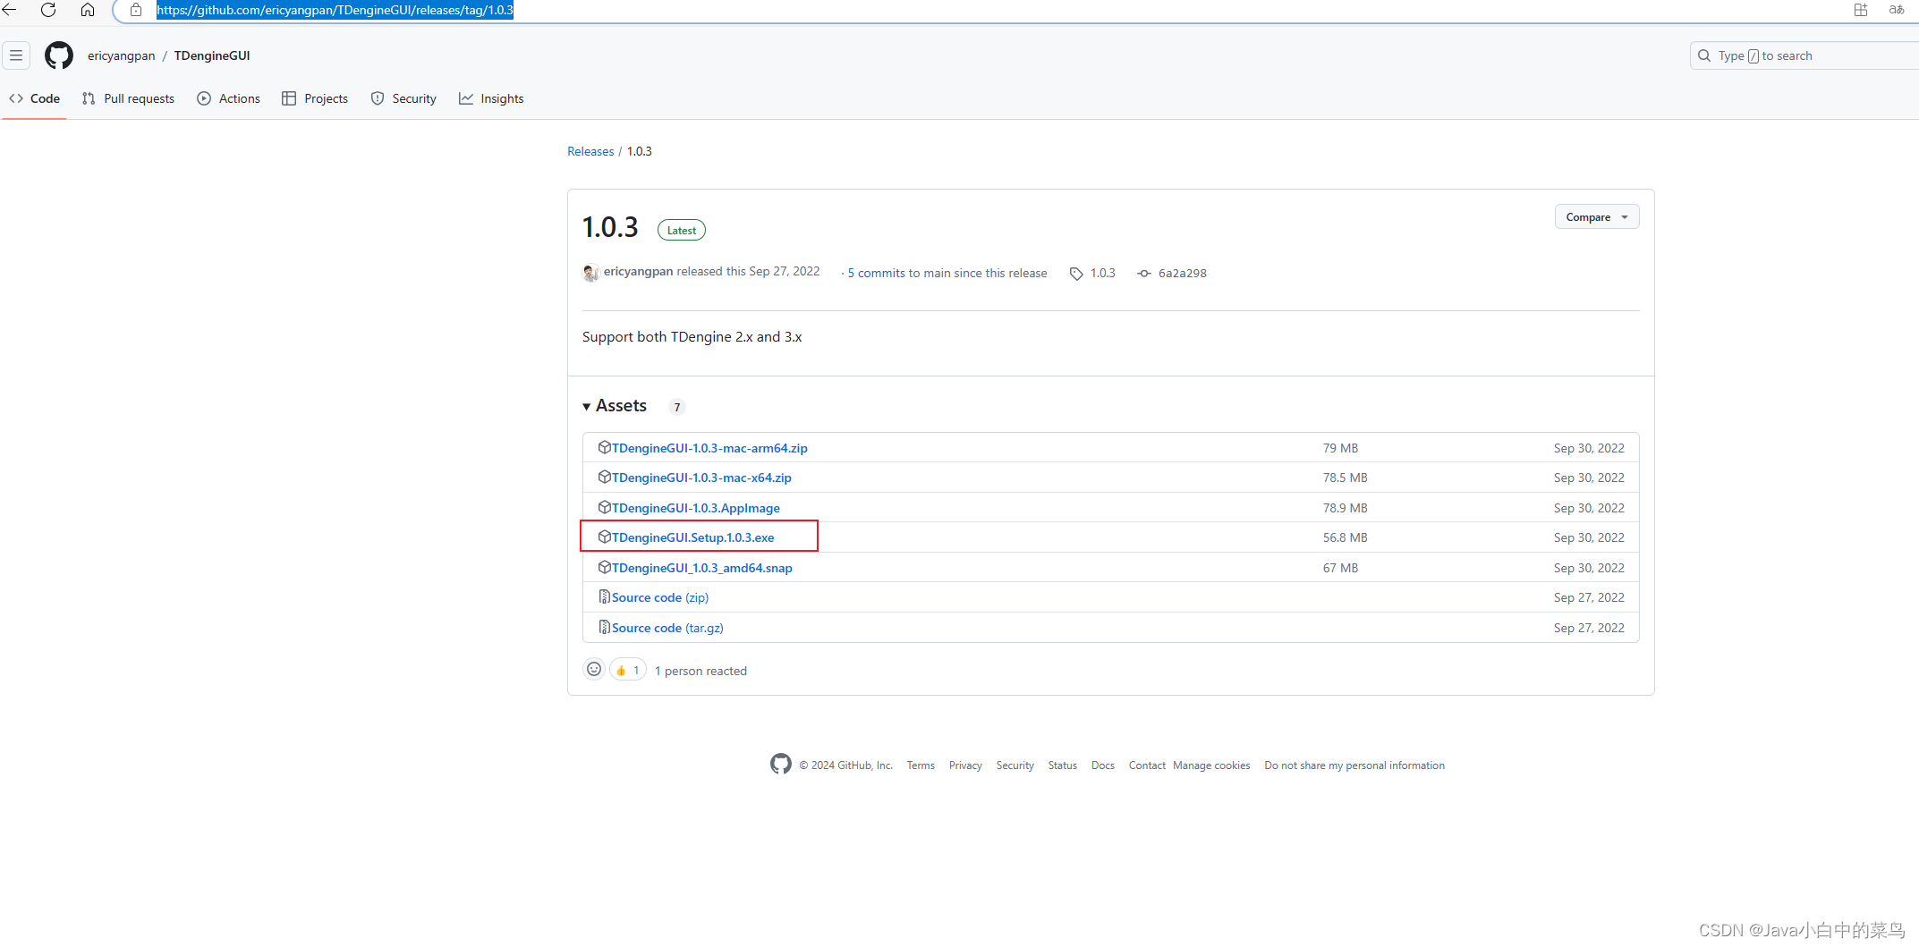The image size is (1919, 947).
Task: Click the Security shield icon
Action: click(377, 98)
